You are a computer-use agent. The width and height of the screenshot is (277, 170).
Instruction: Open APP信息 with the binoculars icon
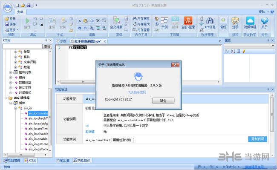210,23
